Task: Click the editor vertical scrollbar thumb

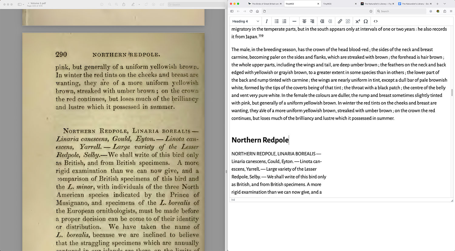Action: pos(452,93)
